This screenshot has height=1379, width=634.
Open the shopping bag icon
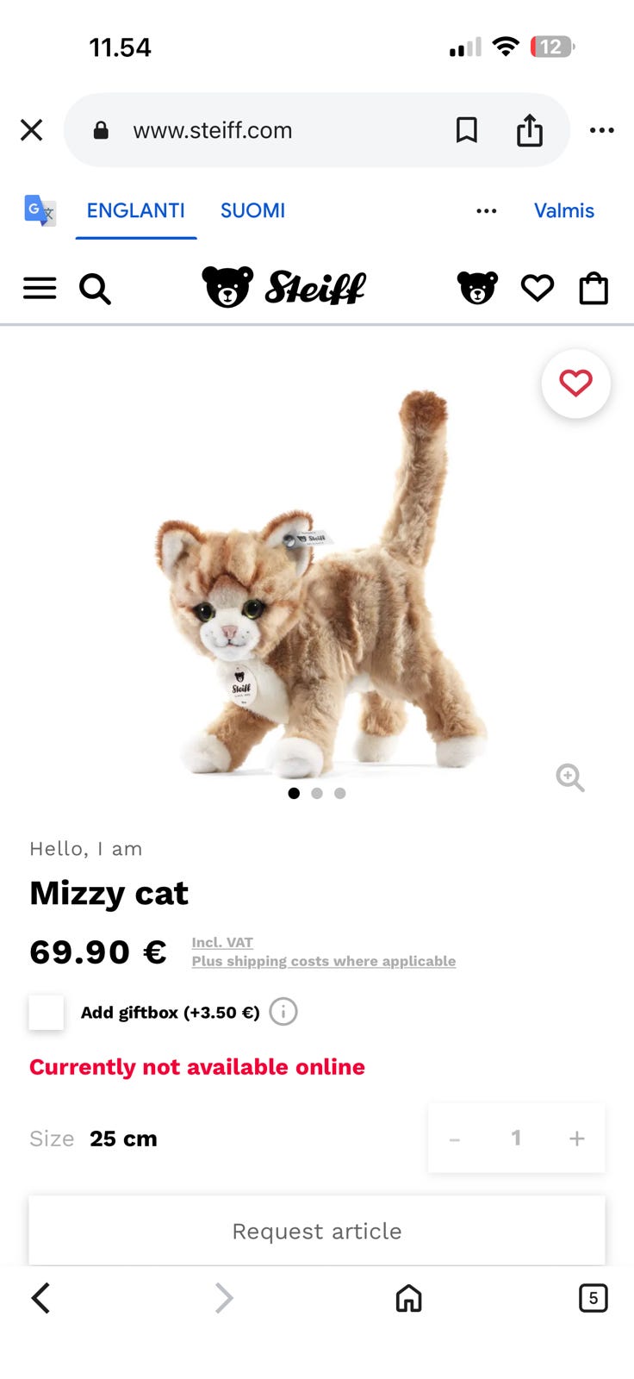pyautogui.click(x=594, y=288)
